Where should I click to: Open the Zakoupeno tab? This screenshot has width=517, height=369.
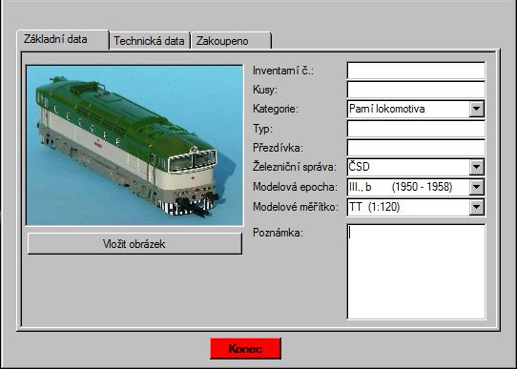(231, 41)
